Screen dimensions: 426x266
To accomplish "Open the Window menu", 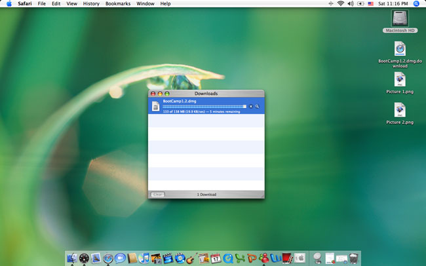I will [145, 3].
